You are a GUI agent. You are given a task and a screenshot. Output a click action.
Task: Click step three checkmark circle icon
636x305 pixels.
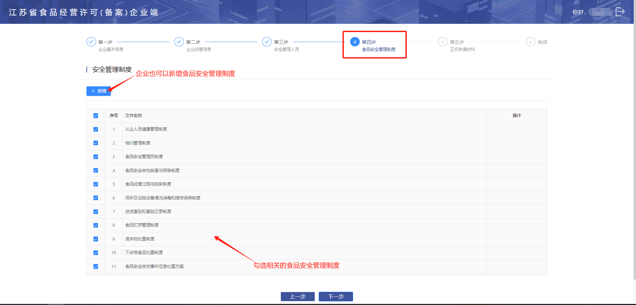[267, 42]
